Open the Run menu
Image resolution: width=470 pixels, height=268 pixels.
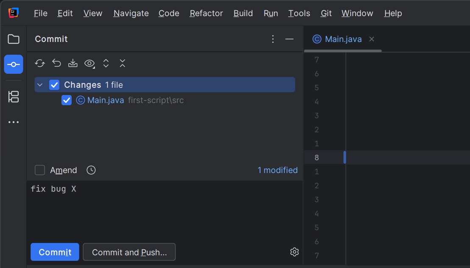271,13
